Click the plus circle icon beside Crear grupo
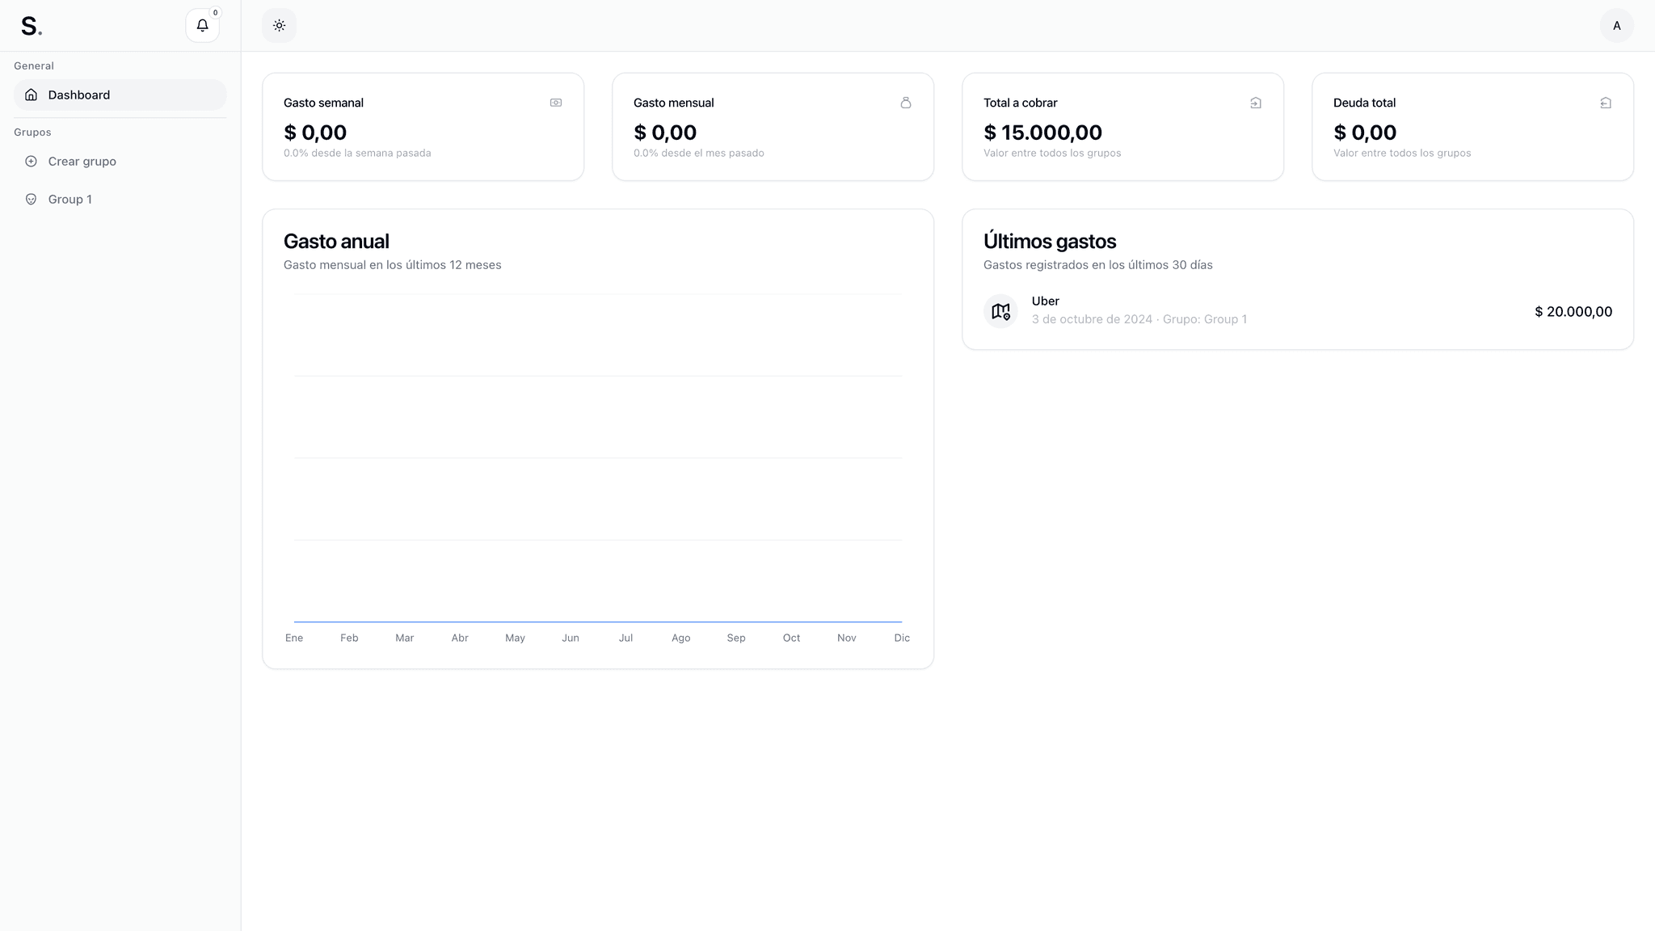 pos(31,161)
